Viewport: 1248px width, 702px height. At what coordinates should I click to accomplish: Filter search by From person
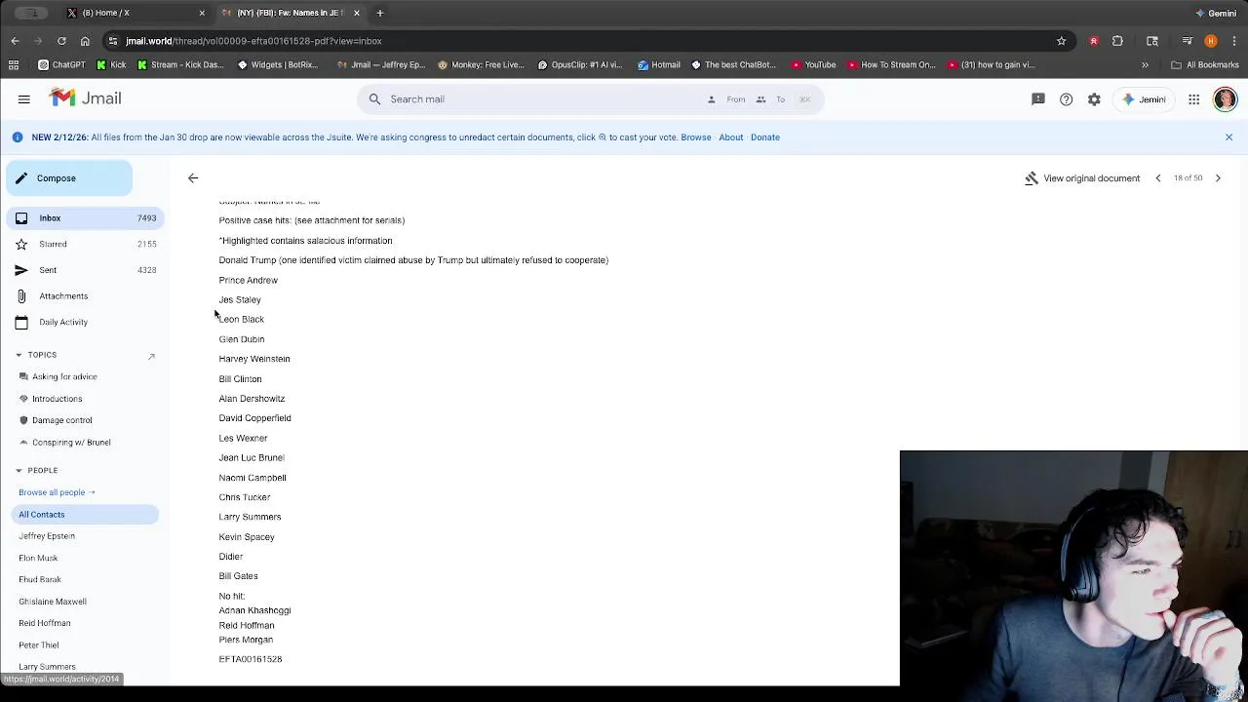(x=727, y=98)
